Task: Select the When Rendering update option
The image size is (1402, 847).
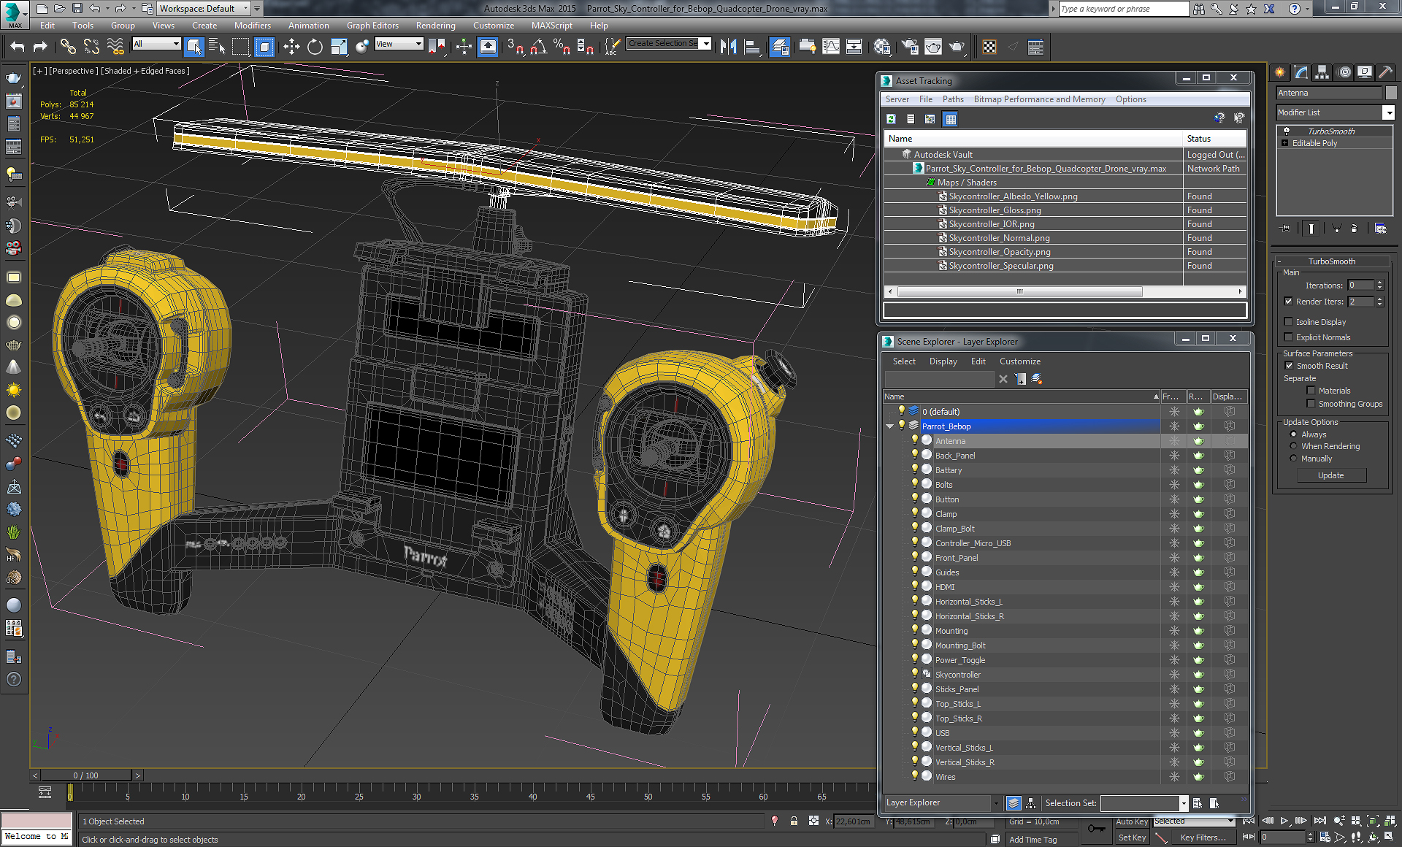Action: coord(1293,446)
